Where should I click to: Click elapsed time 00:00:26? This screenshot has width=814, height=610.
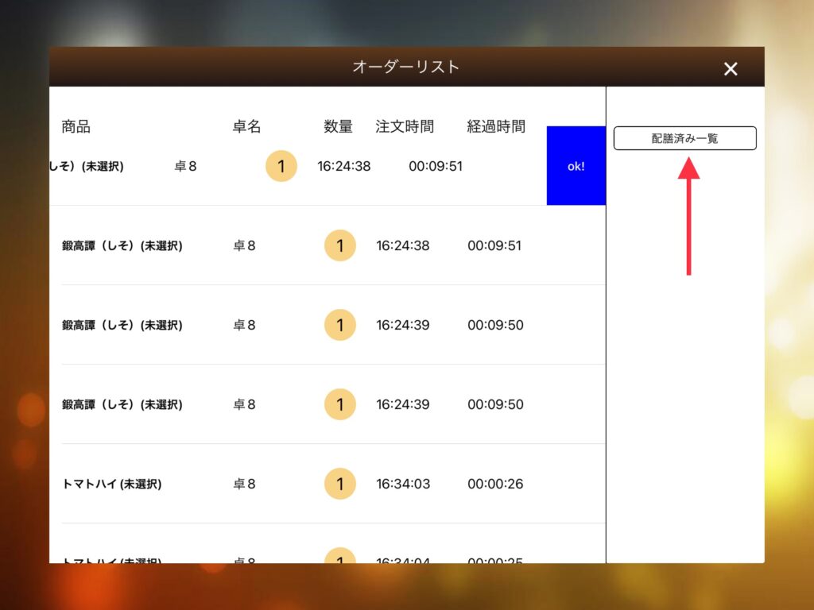pyautogui.click(x=495, y=484)
